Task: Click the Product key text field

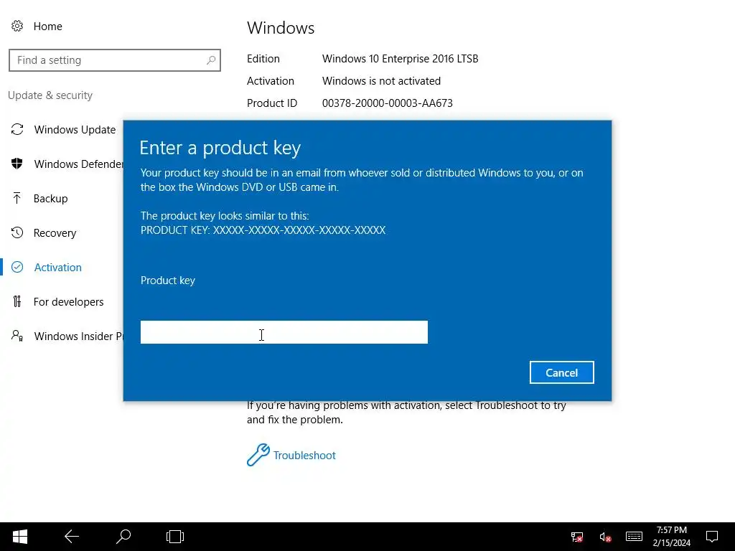Action: point(284,332)
